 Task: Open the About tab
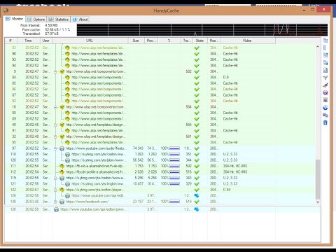click(80, 20)
